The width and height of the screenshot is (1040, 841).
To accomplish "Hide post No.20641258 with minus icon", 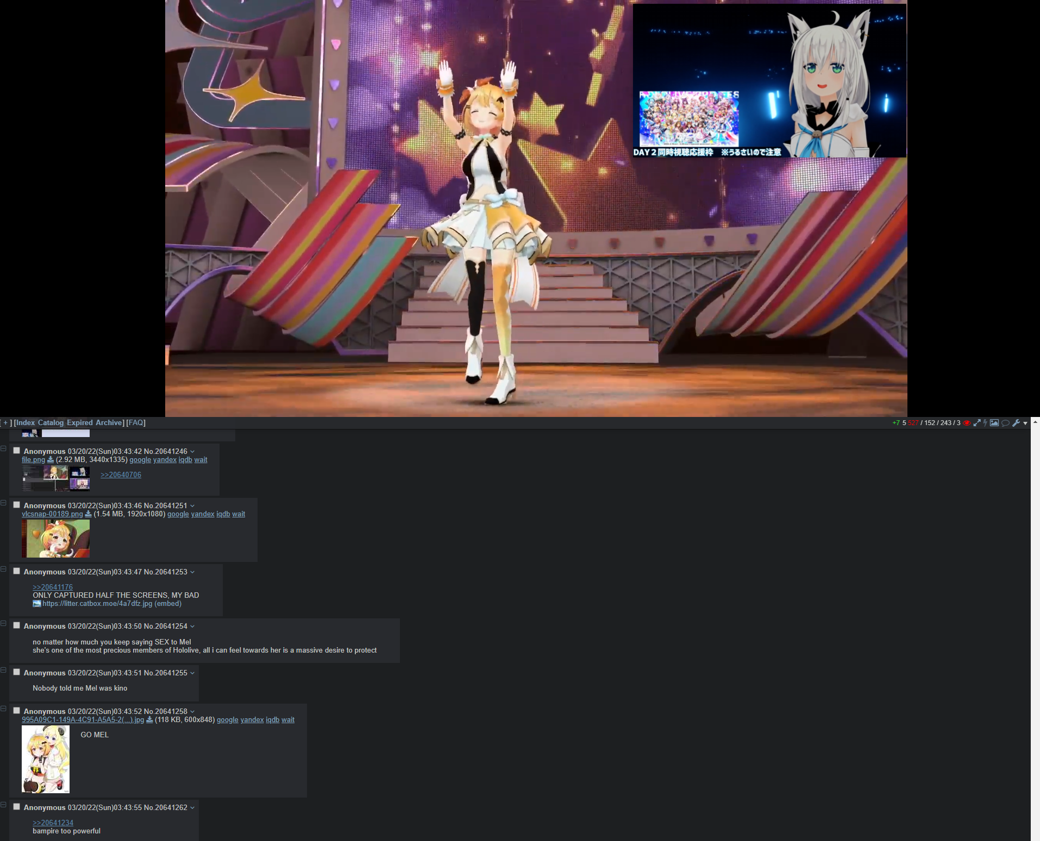I will (x=3, y=709).
